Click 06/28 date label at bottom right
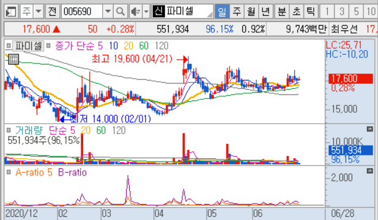378x220 pixels. click(343, 213)
